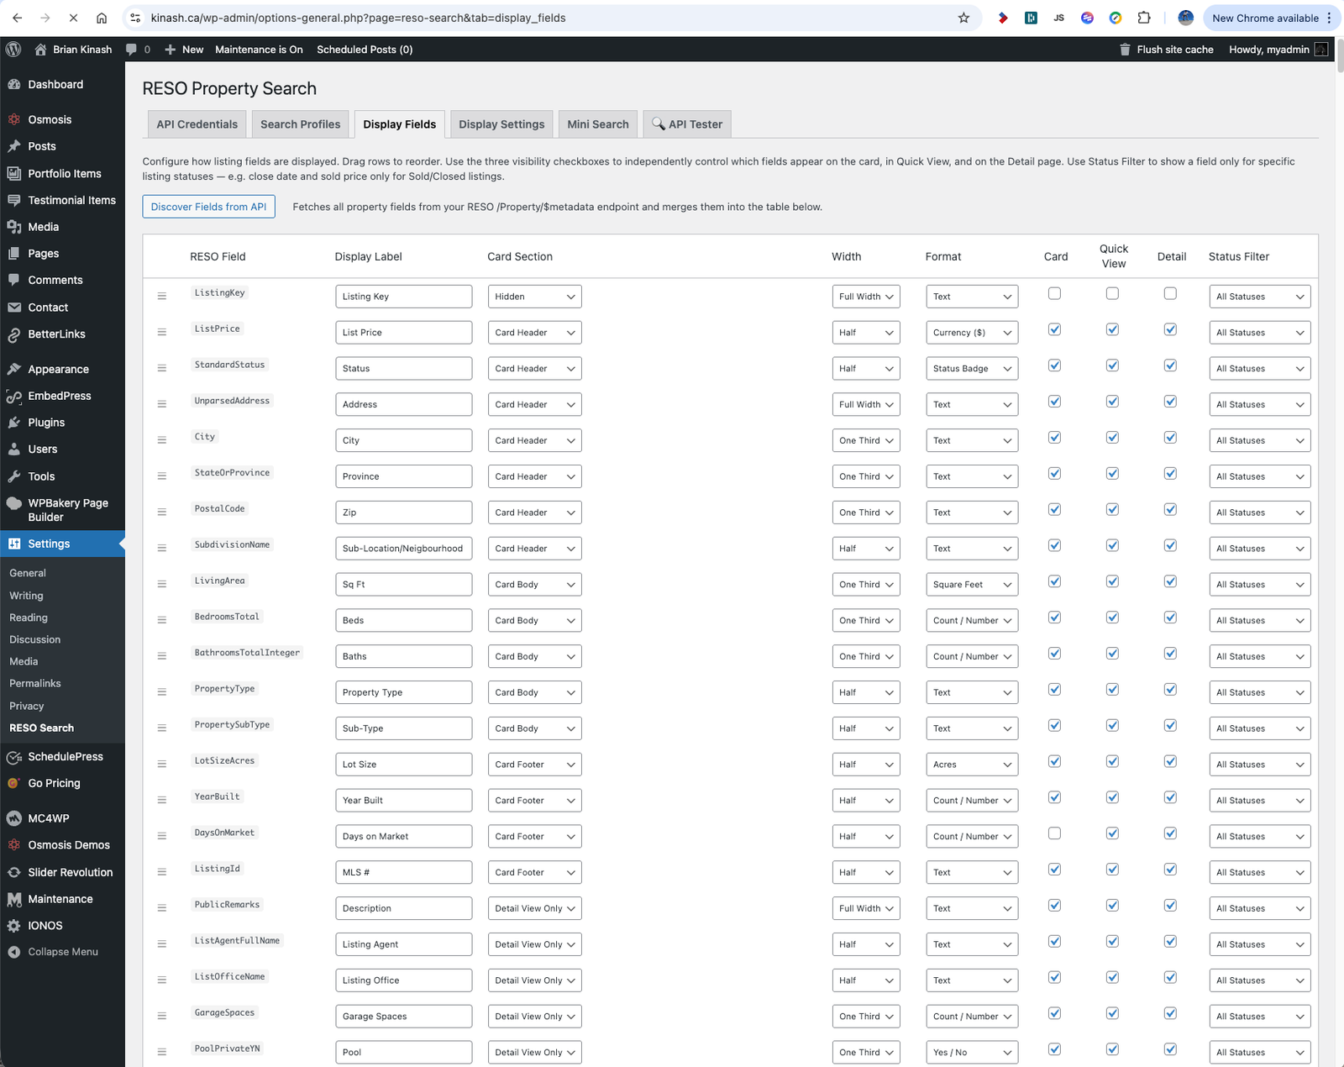The image size is (1344, 1067).
Task: Check the Quick View box for ListingKey
Action: [x=1112, y=294]
